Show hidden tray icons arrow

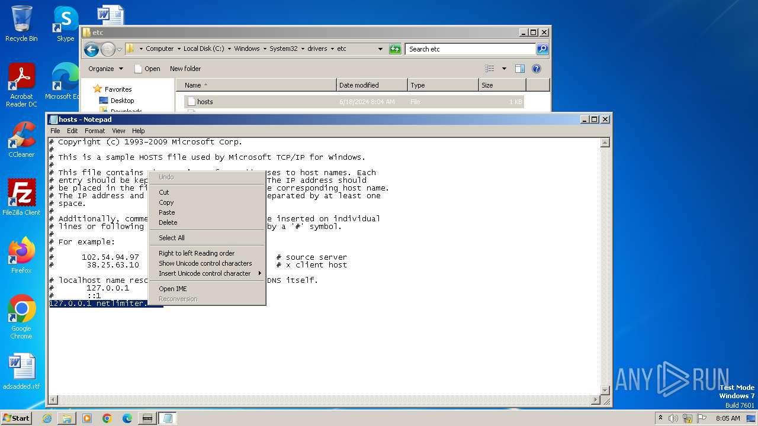(660, 418)
